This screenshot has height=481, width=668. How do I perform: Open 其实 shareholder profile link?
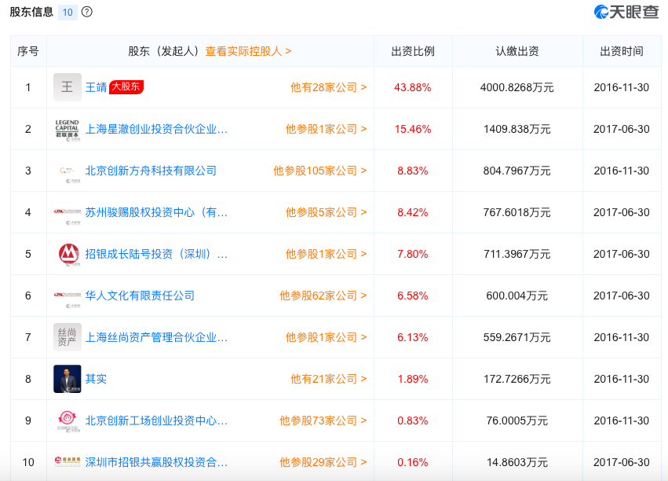pos(96,379)
